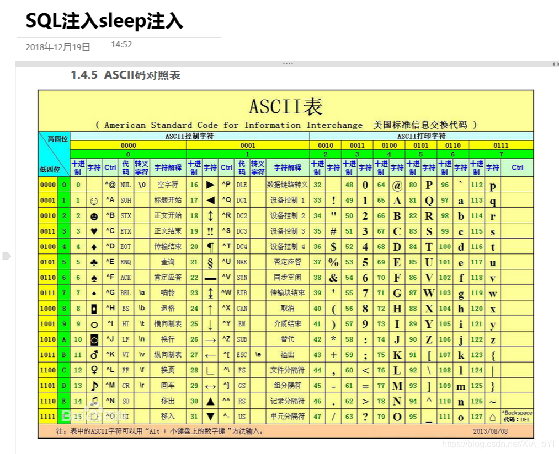This screenshot has height=454, width=559.
Task: Click the heart symbol character cell
Action: point(94,231)
